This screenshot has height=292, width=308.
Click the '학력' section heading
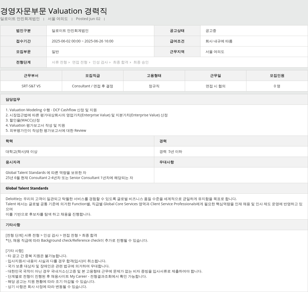pyautogui.click(x=9, y=141)
